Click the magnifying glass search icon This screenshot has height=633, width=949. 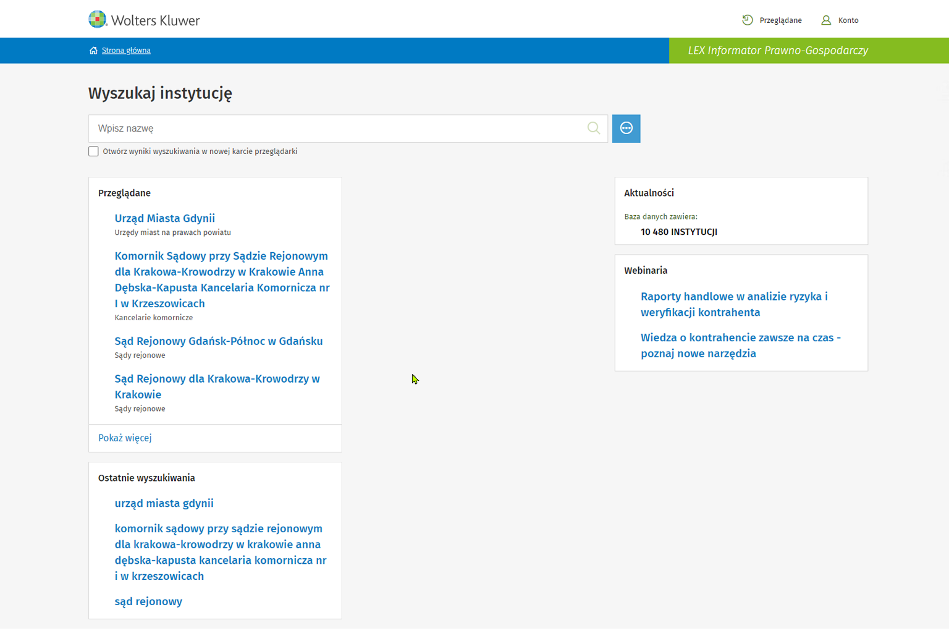click(x=593, y=129)
